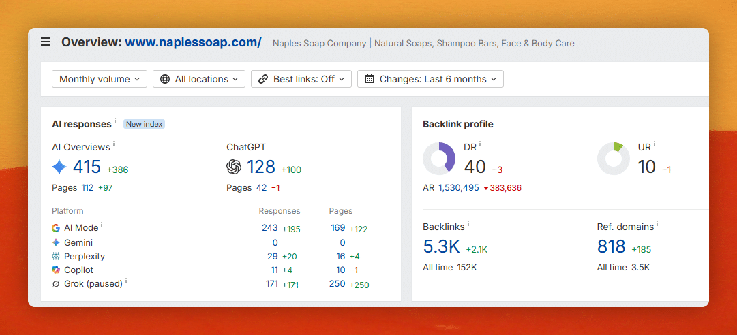Click the ChatGPT logo icon
This screenshot has height=335, width=737.
click(x=234, y=167)
